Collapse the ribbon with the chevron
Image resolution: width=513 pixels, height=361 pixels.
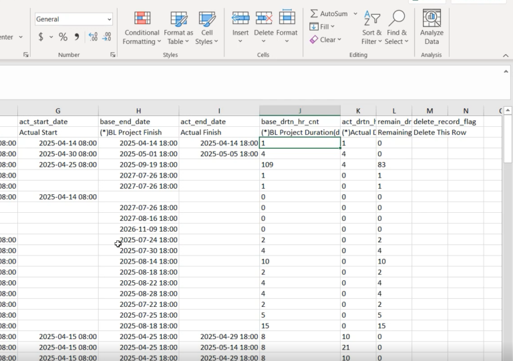(506, 55)
